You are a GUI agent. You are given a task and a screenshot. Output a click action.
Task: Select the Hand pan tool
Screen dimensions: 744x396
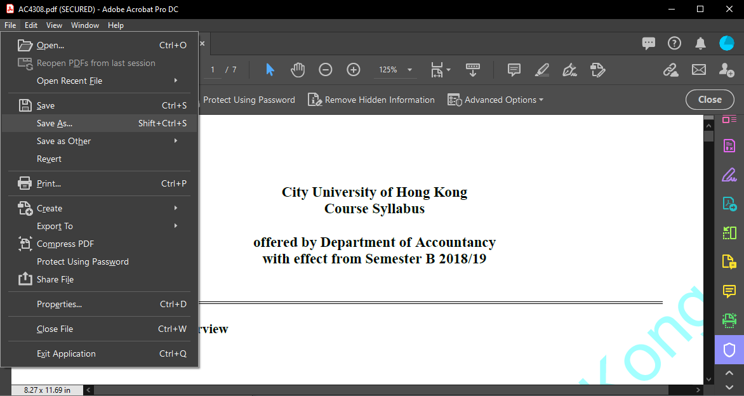click(x=298, y=70)
